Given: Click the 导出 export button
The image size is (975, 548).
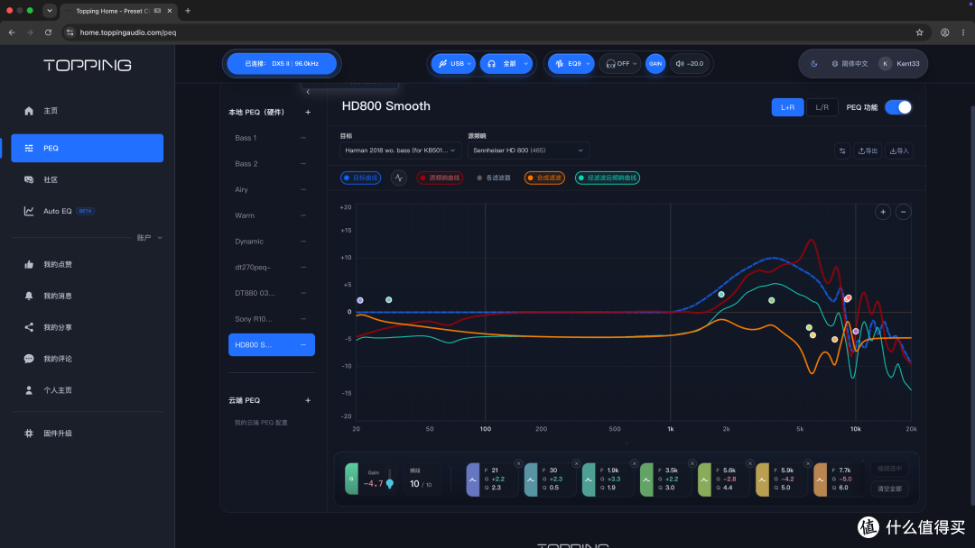Looking at the screenshot, I should 868,151.
